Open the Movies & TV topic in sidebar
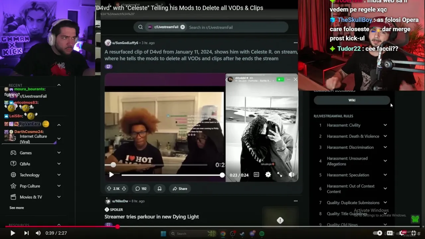The width and height of the screenshot is (425, 239). [31, 197]
